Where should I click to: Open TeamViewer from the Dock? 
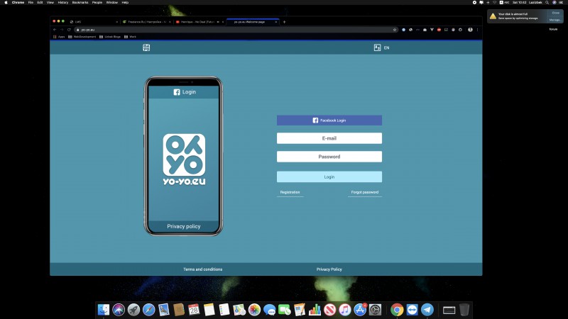point(413,310)
